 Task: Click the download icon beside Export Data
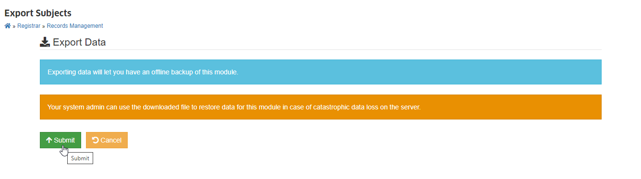[x=45, y=42]
